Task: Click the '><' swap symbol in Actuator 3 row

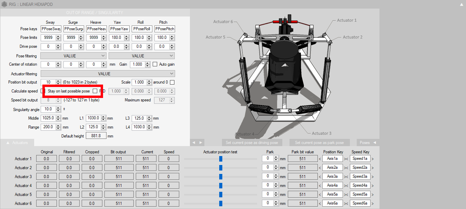Action: pyautogui.click(x=346, y=177)
